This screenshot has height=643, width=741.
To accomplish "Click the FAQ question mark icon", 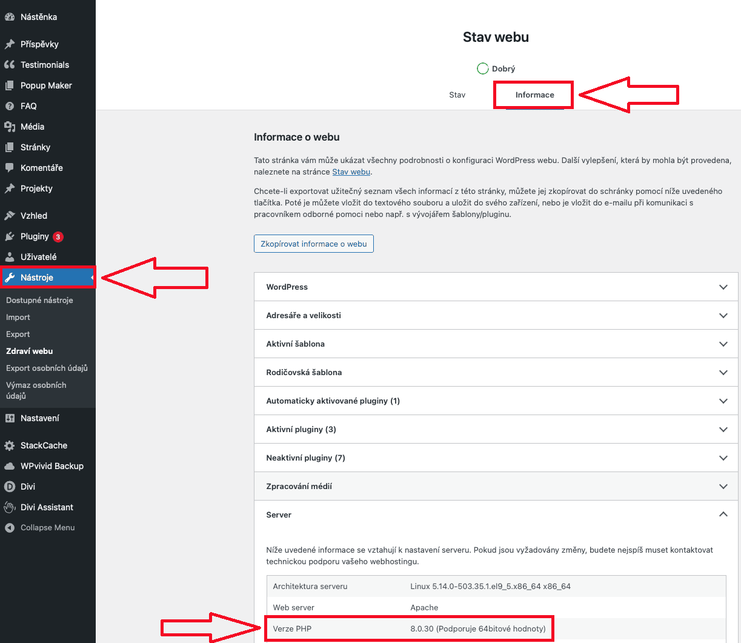I will pyautogui.click(x=10, y=106).
